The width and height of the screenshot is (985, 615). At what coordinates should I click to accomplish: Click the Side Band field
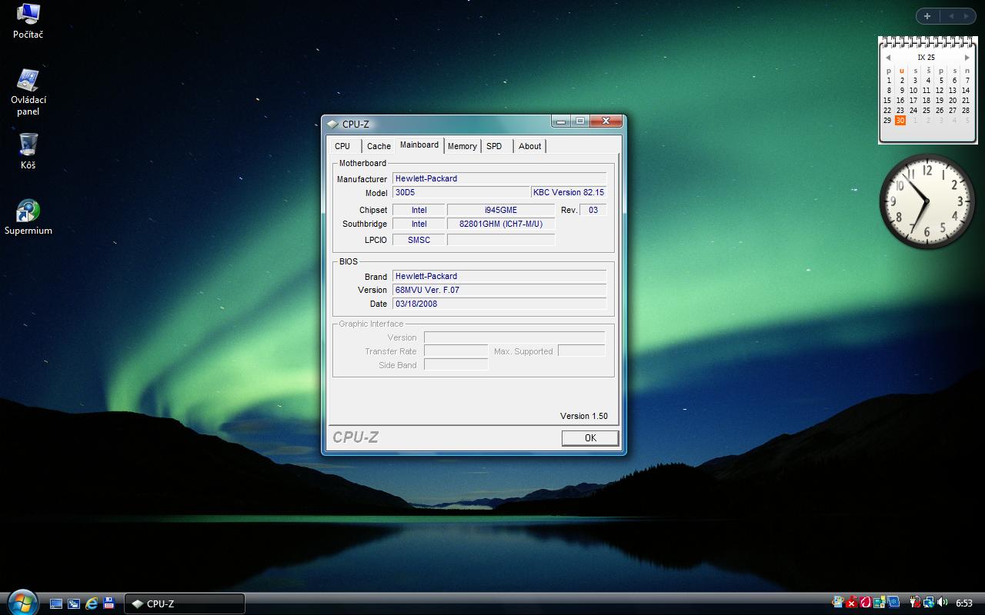pos(456,365)
